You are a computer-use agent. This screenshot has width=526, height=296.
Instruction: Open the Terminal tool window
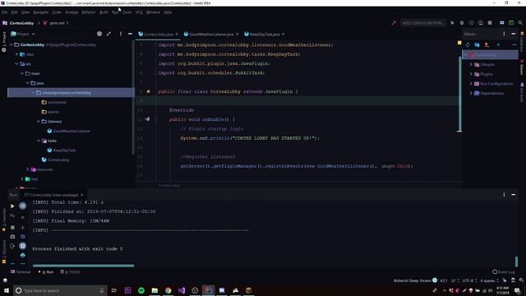[x=21, y=272]
